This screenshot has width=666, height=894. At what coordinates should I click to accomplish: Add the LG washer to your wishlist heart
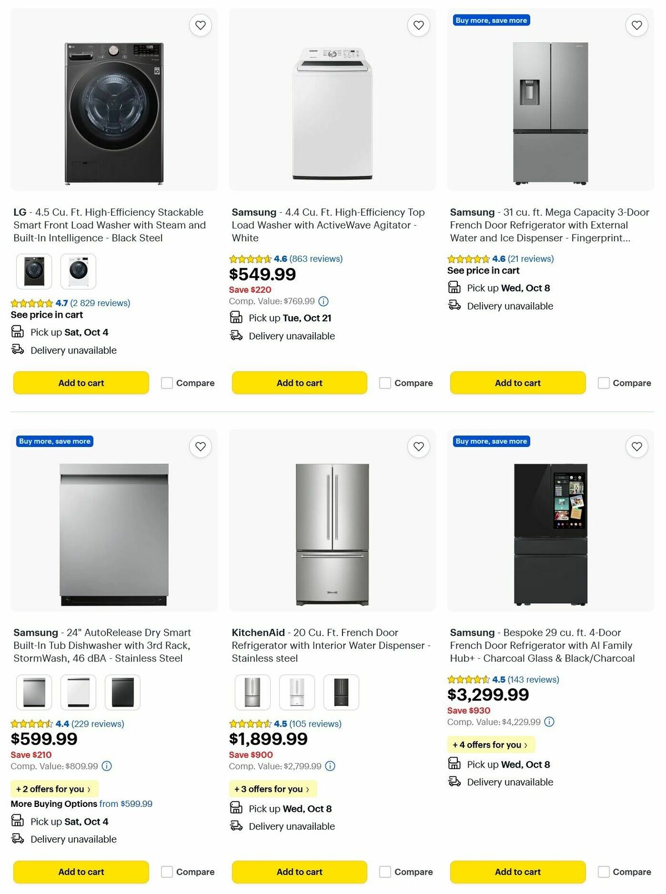point(200,25)
